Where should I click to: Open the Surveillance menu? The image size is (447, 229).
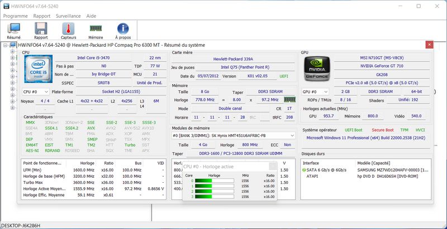click(x=68, y=16)
